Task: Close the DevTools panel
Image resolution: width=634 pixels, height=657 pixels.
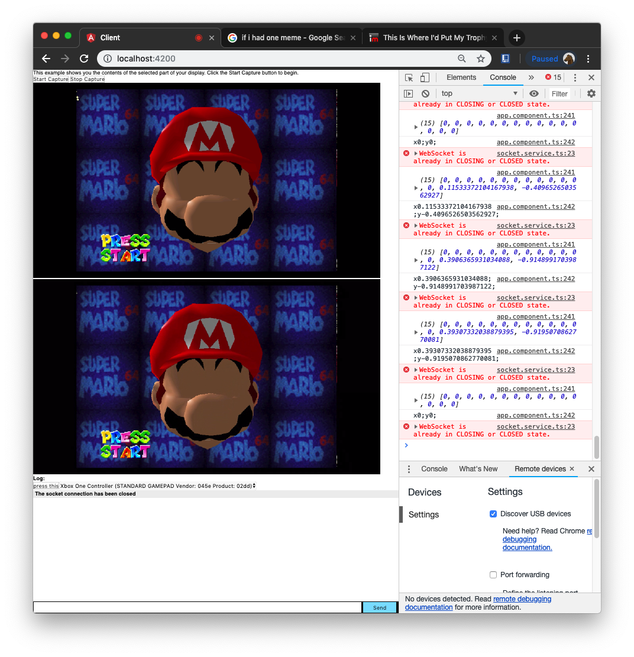Action: (x=591, y=77)
